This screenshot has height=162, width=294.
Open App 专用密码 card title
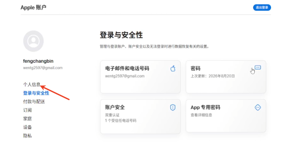coord(205,107)
